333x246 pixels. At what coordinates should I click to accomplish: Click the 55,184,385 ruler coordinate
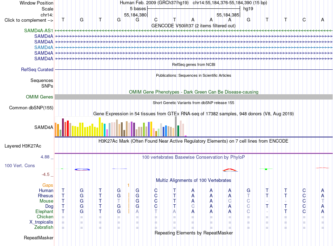[x=228, y=15]
